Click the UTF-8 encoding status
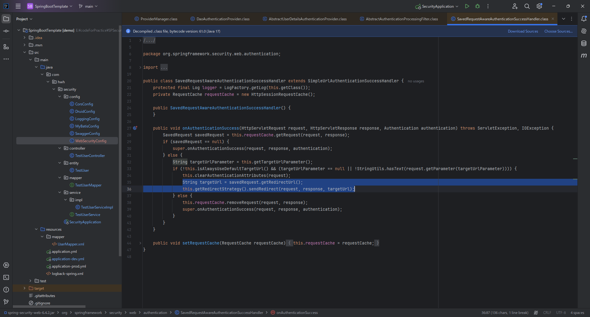 pyautogui.click(x=561, y=313)
